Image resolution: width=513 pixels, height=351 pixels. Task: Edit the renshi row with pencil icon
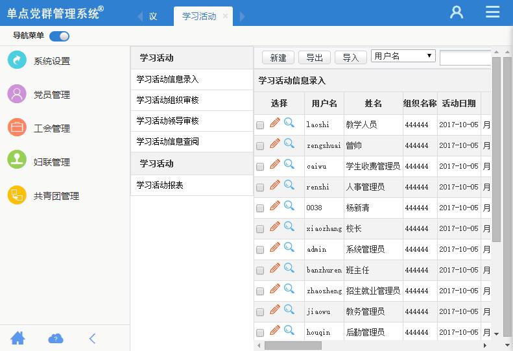275,185
